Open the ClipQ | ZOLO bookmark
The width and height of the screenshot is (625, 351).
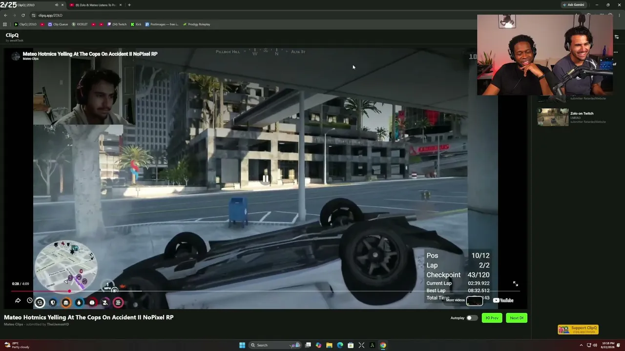25,24
